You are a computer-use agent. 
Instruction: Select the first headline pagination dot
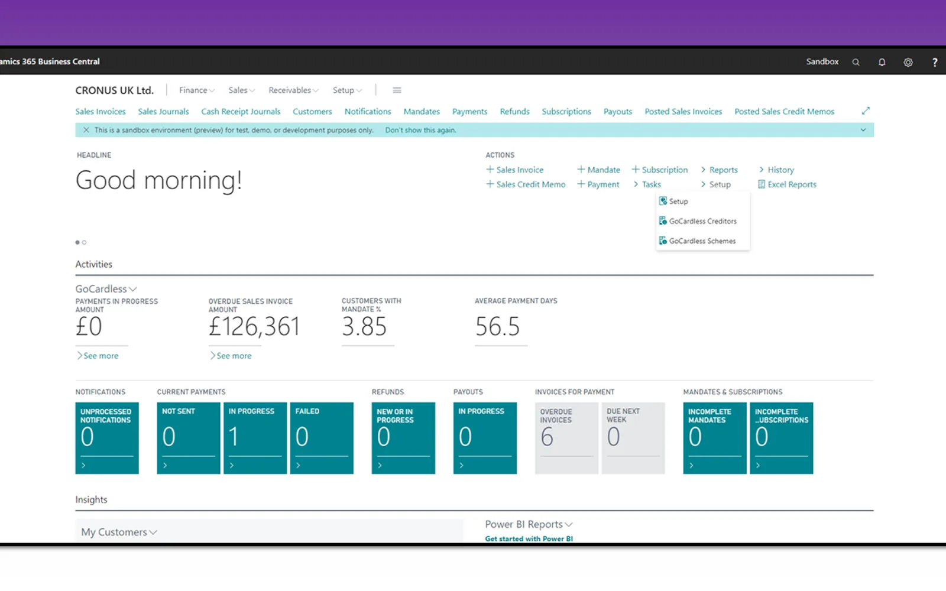point(77,242)
